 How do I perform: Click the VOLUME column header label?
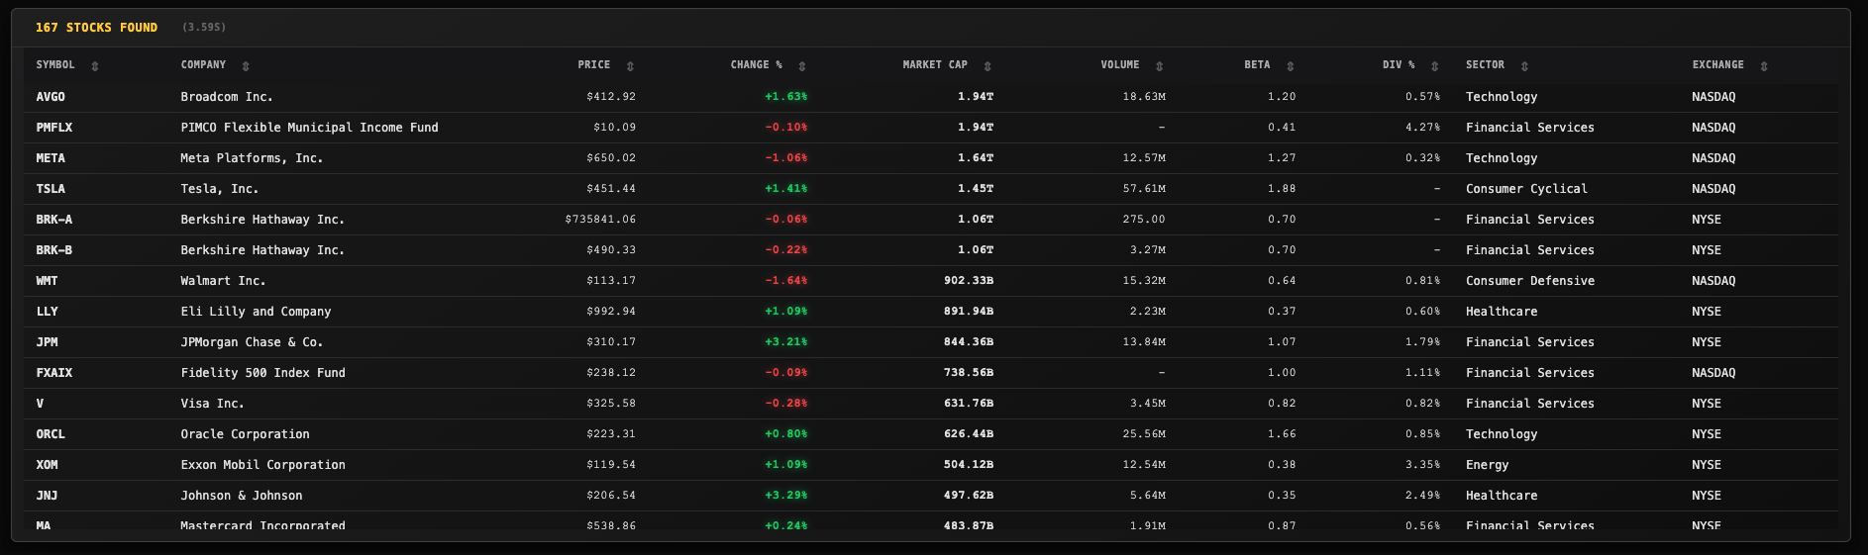1120,65
